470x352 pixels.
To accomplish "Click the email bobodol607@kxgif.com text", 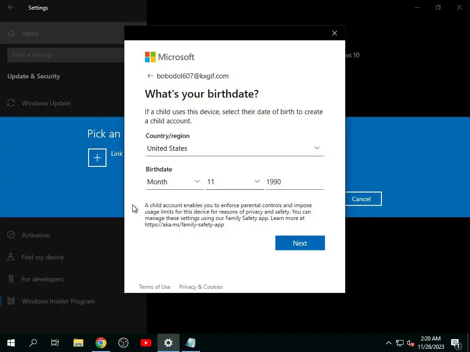I will click(x=193, y=76).
